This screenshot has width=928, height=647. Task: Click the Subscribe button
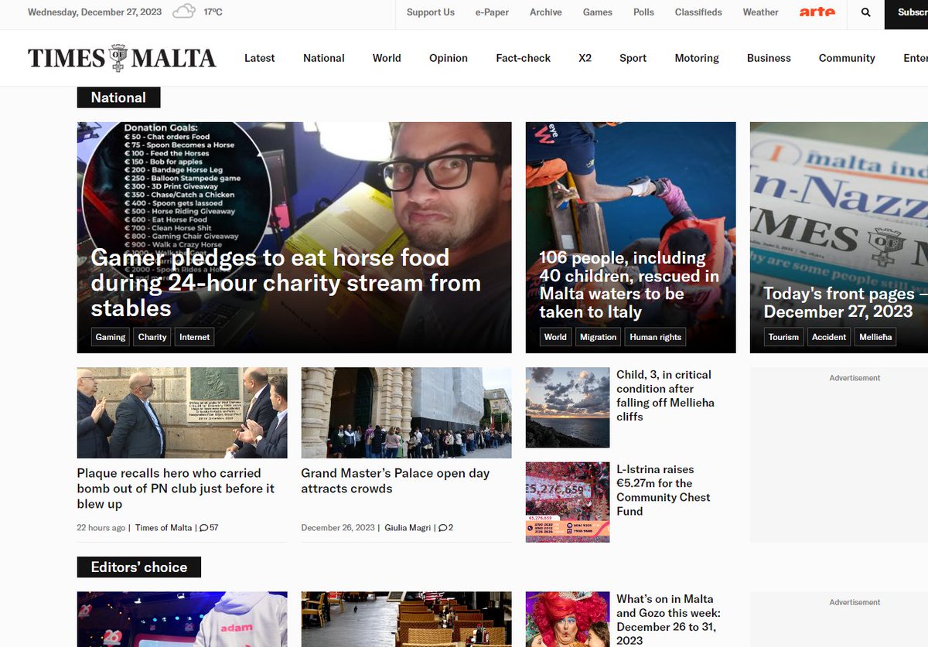point(906,13)
